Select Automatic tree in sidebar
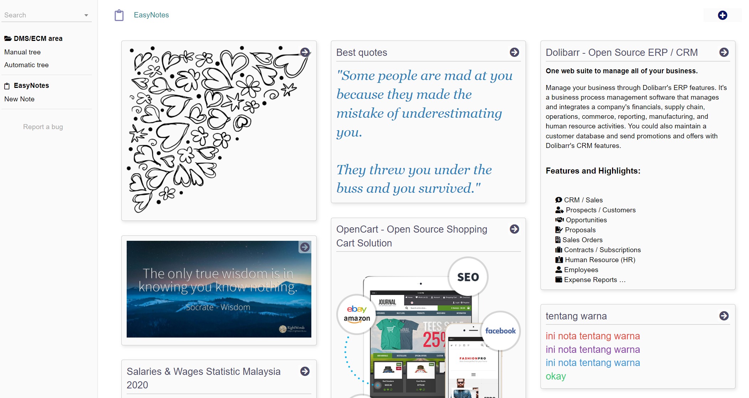The height and width of the screenshot is (398, 749). point(26,65)
